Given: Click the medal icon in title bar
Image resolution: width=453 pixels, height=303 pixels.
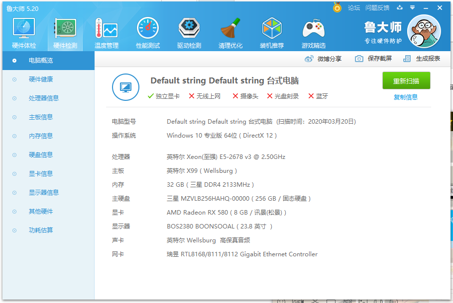Looking at the screenshot, I should coord(337,8).
